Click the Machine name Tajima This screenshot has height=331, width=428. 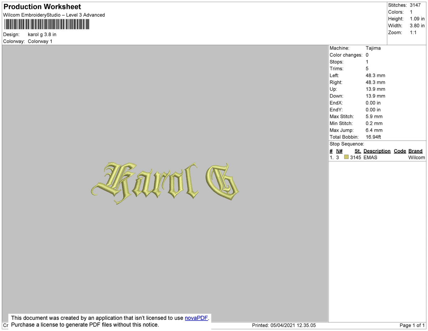point(373,48)
